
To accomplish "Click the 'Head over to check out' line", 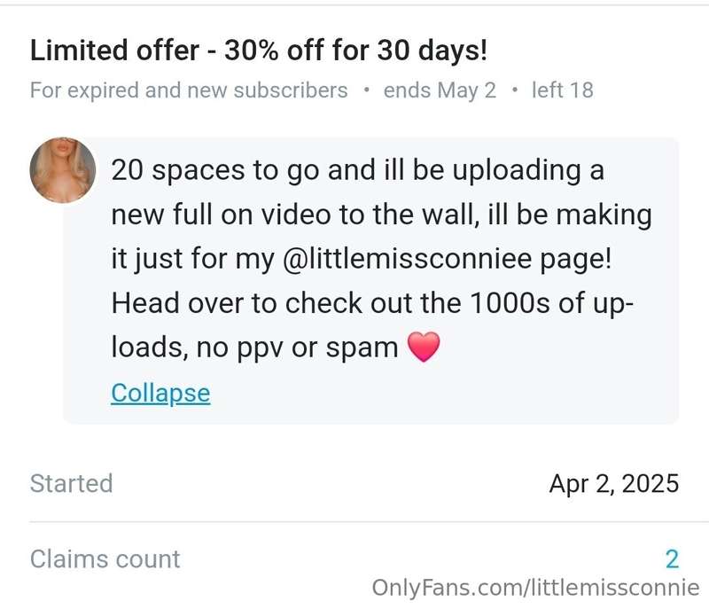I will 372,303.
